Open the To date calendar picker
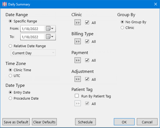Image resolution: width=160 pixels, height=128 pixels. (50, 37)
